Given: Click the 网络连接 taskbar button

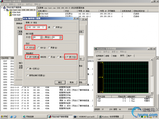Looking at the screenshot, I should (x=34, y=117).
